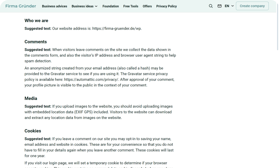Click the 'Media' section heading
279x168 pixels.
pyautogui.click(x=31, y=98)
